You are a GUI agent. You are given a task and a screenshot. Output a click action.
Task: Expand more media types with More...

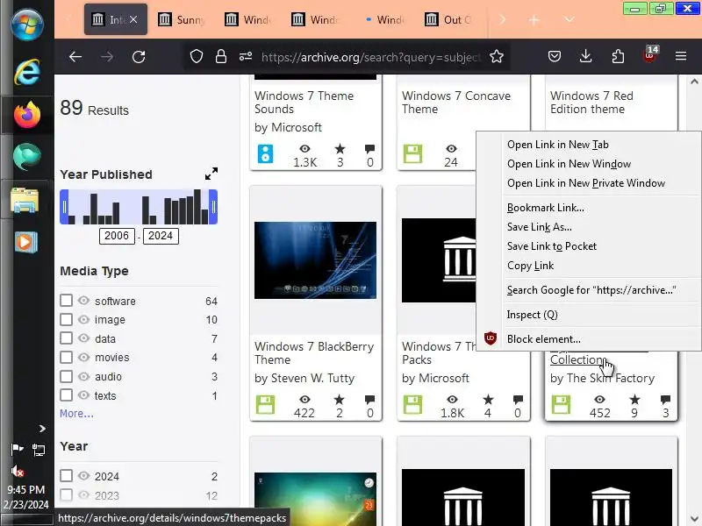click(76, 413)
